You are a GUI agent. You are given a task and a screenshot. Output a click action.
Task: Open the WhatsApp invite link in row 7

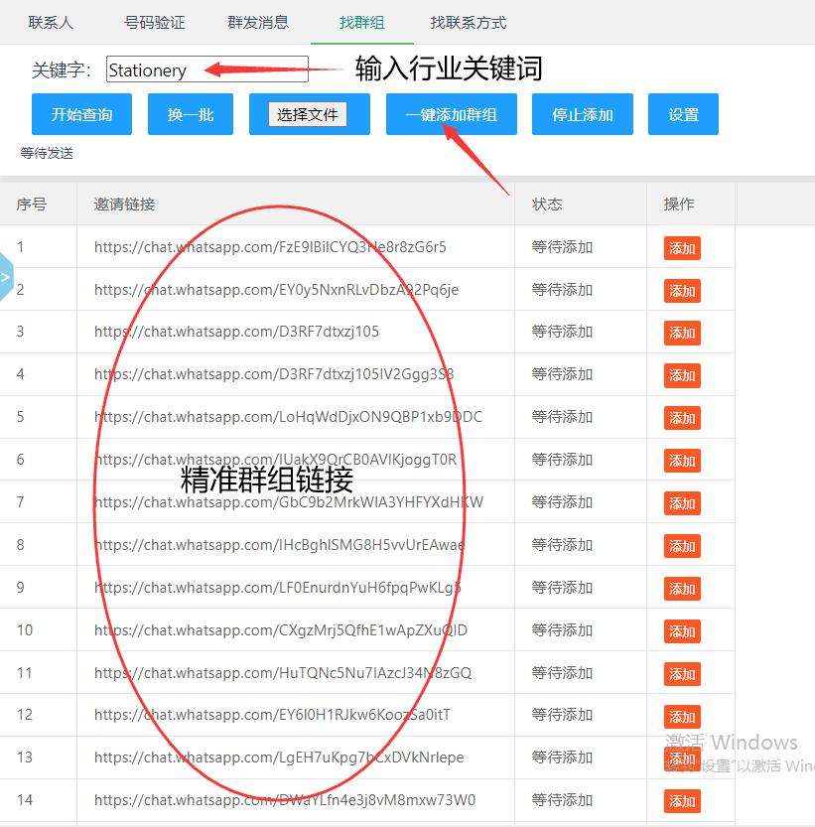click(288, 502)
